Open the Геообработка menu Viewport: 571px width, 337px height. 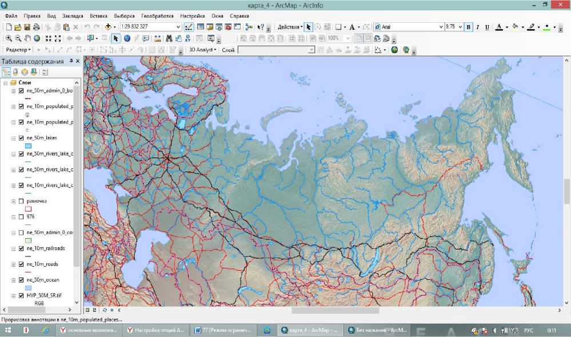(157, 16)
